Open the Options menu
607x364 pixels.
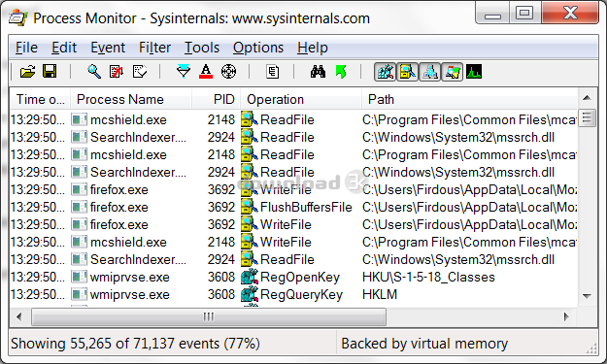(258, 48)
